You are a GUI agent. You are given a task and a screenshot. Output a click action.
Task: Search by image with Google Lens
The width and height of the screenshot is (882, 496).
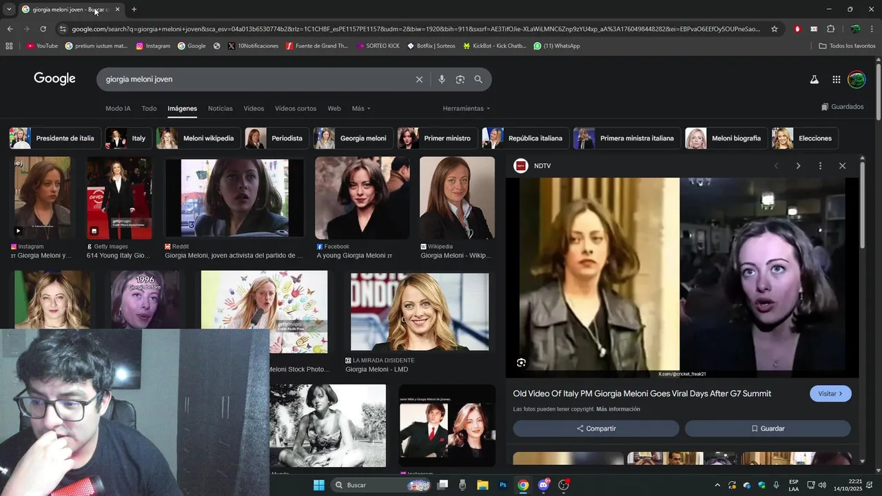click(x=460, y=79)
